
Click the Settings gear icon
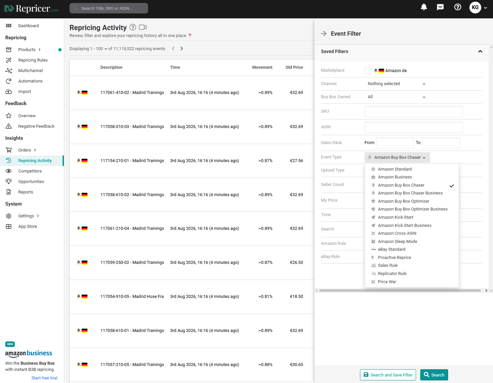point(9,216)
